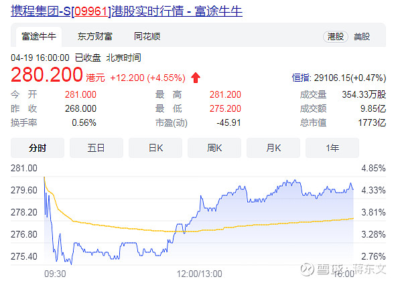Click the 2.76% percentage axis label
Viewport: 398px width, 281px height.
tap(373, 256)
